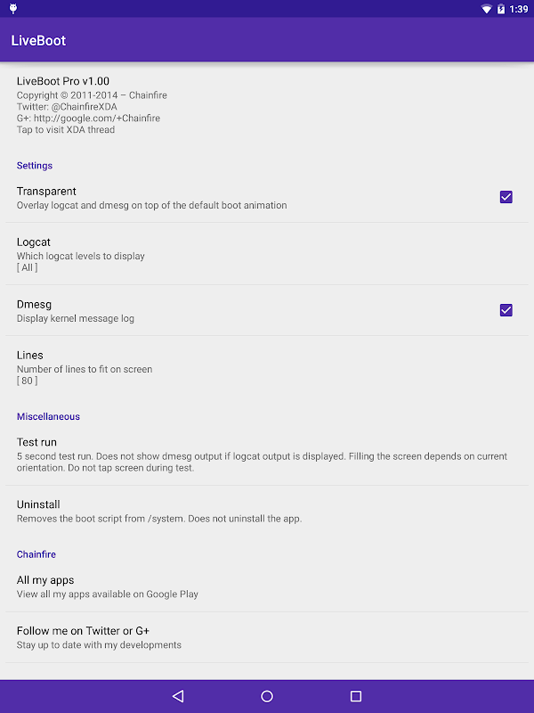This screenshot has height=713, width=534.
Task: Uncheck the Dmesg checkbox
Action: pos(506,310)
